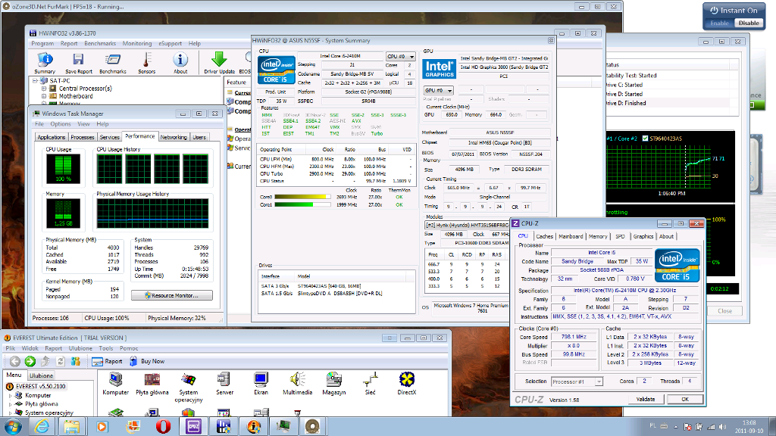Viewport: 776px width, 436px height.
Task: Open the Komputer category icon in EVEREST
Action: click(x=115, y=384)
